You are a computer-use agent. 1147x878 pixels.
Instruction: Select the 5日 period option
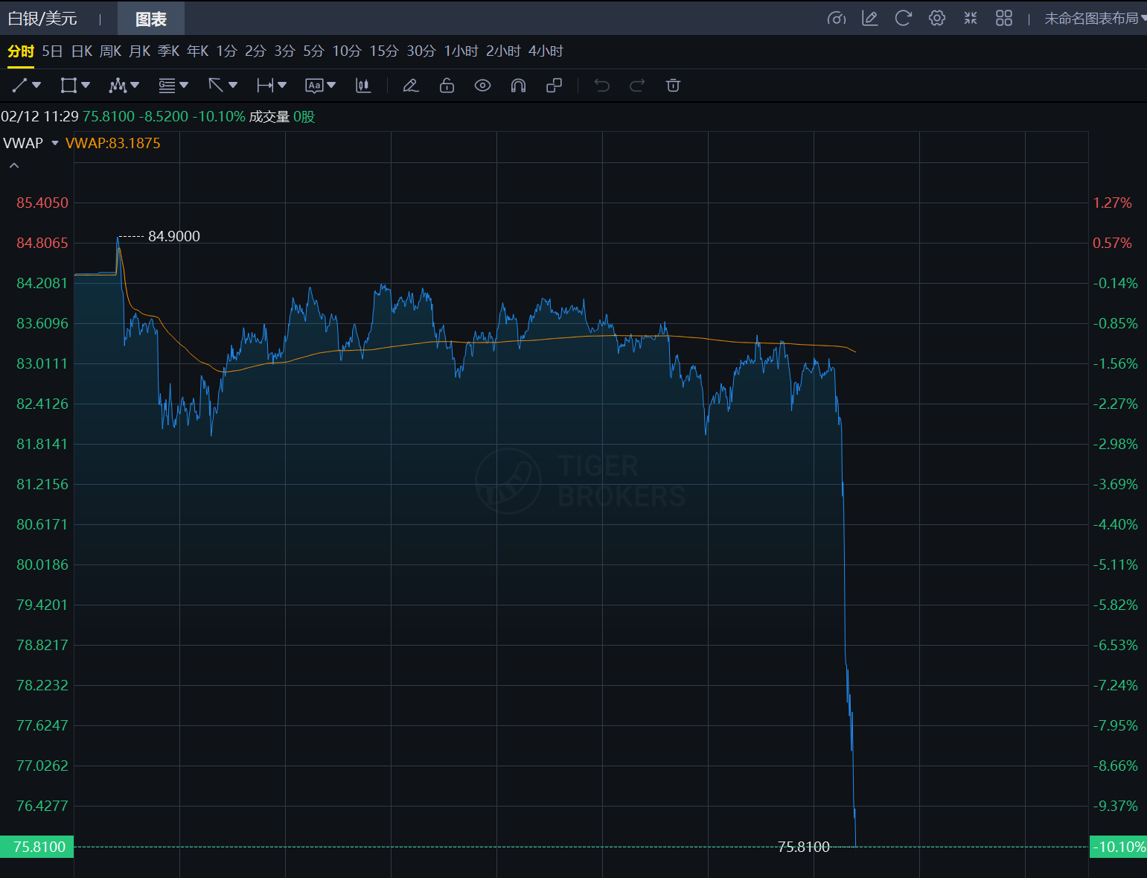(52, 51)
